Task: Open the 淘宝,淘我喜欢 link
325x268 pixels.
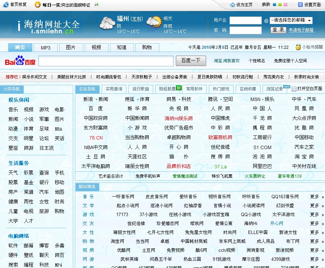Action: 227,61
